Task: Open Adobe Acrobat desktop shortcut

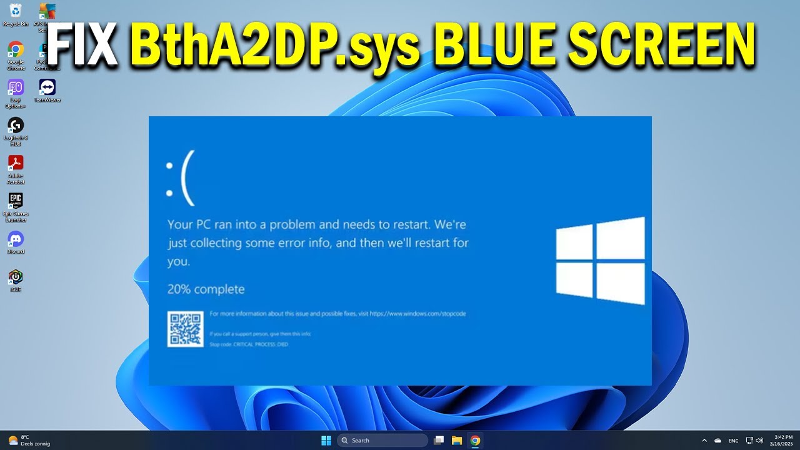Action: [16, 169]
